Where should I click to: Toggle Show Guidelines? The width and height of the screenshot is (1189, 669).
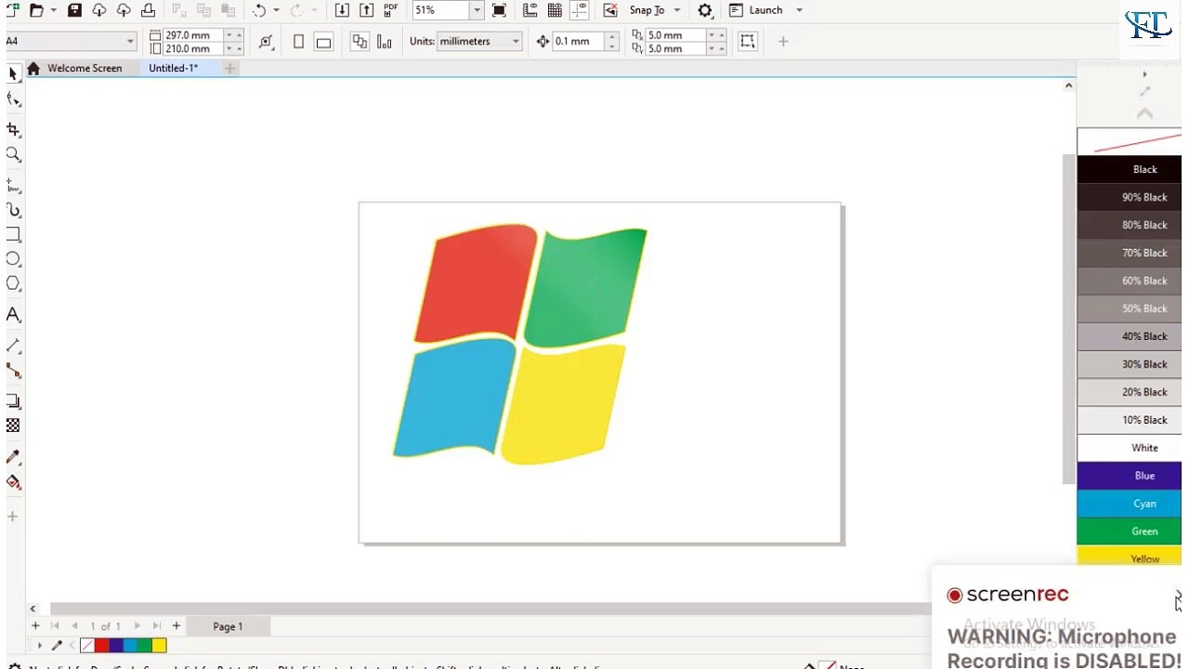pyautogui.click(x=579, y=10)
